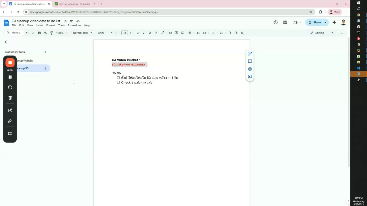The image size is (367, 206).
Task: Run spelling and grammar check
Action: pos(45,33)
